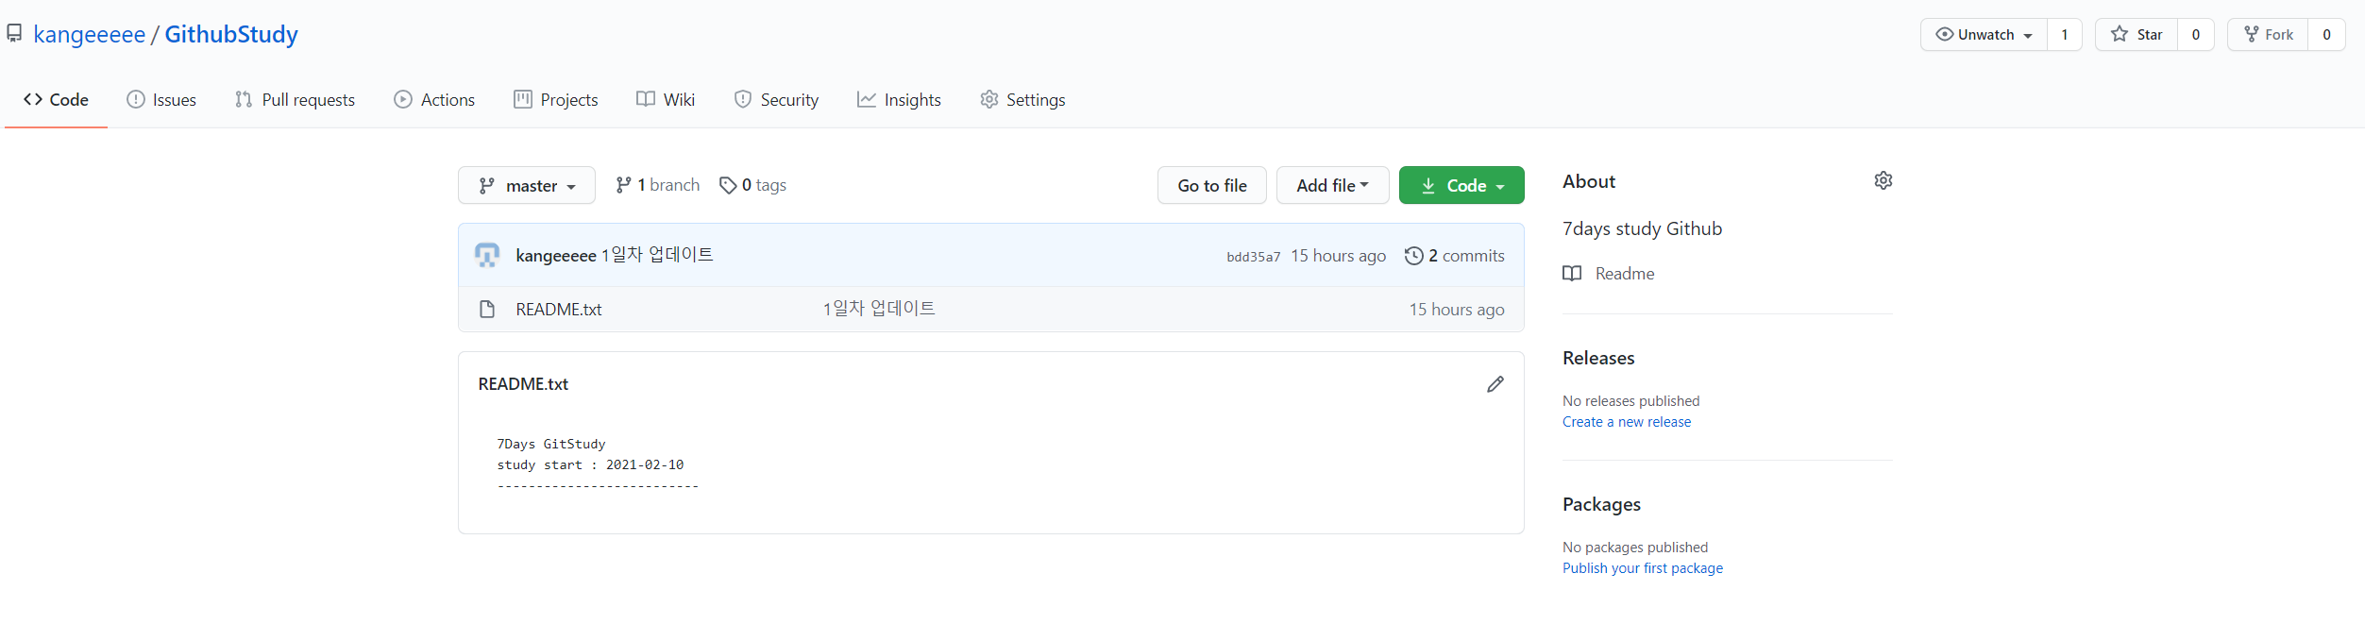Click the README.txt preview header

pyautogui.click(x=523, y=384)
